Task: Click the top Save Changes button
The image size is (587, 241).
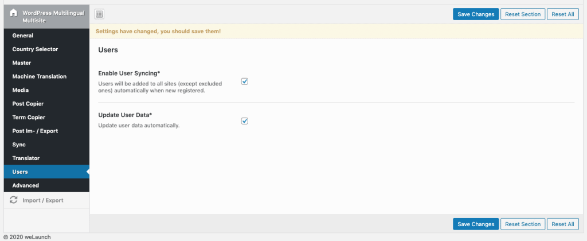Action: [x=475, y=14]
